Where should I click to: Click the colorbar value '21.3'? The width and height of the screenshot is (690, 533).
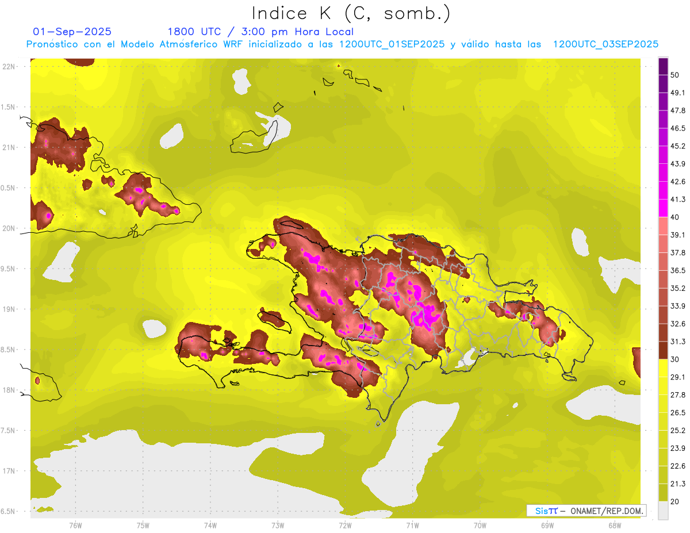[678, 484]
